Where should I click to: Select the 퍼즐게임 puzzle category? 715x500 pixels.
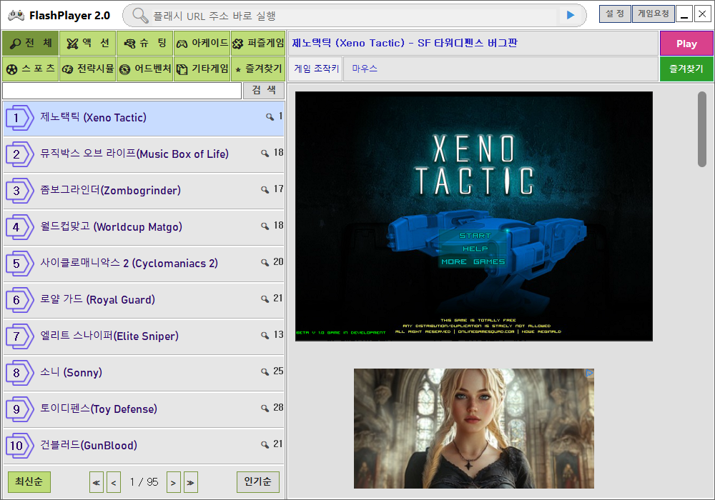(x=258, y=44)
